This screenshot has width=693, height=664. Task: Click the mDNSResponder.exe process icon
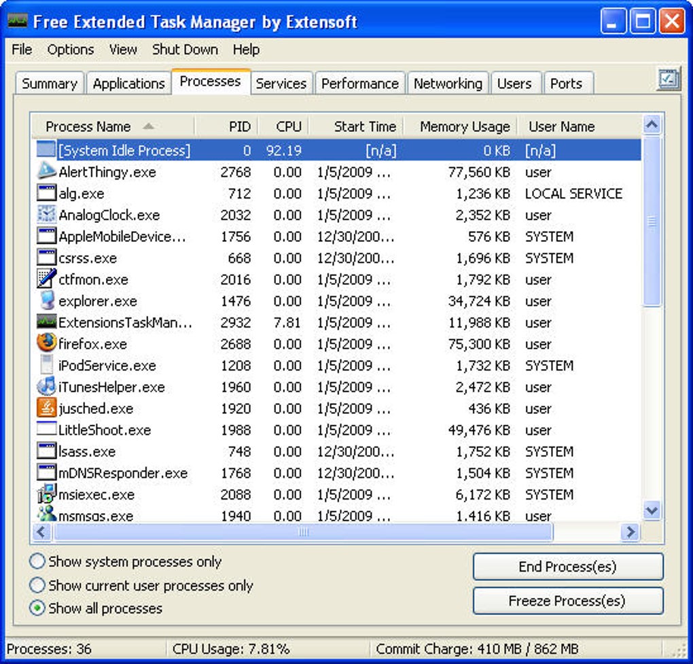(x=46, y=472)
